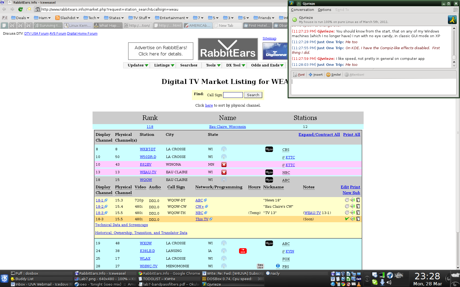The image size is (460, 287).
Task: Open the Ham bookmark folder dropdown
Action: (x=42, y=18)
